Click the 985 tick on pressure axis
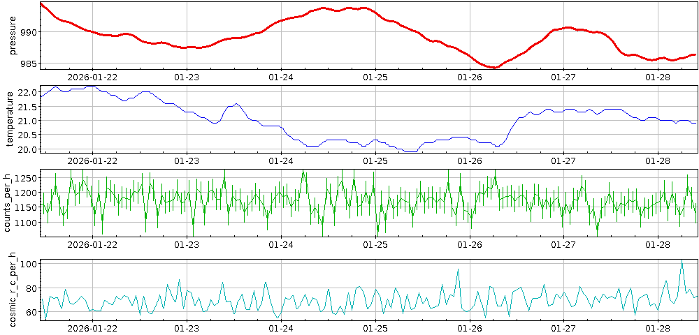The image size is (699, 335). pos(29,64)
